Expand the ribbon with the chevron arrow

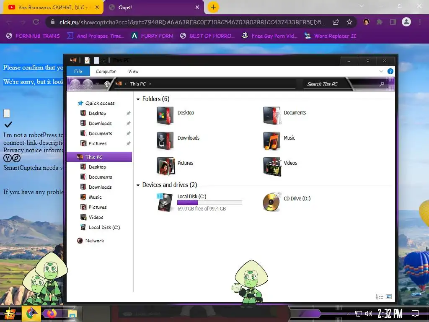click(x=381, y=71)
